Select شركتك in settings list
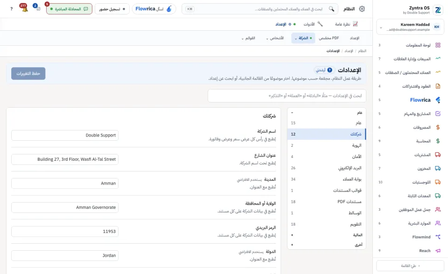 coord(327,134)
